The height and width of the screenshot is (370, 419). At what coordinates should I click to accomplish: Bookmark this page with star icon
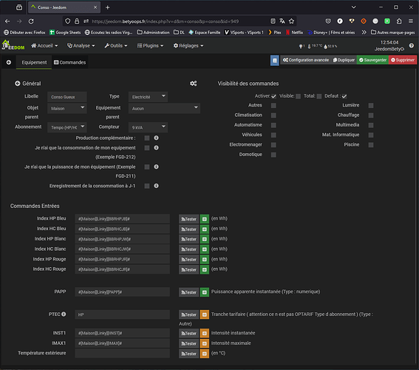tap(291, 21)
